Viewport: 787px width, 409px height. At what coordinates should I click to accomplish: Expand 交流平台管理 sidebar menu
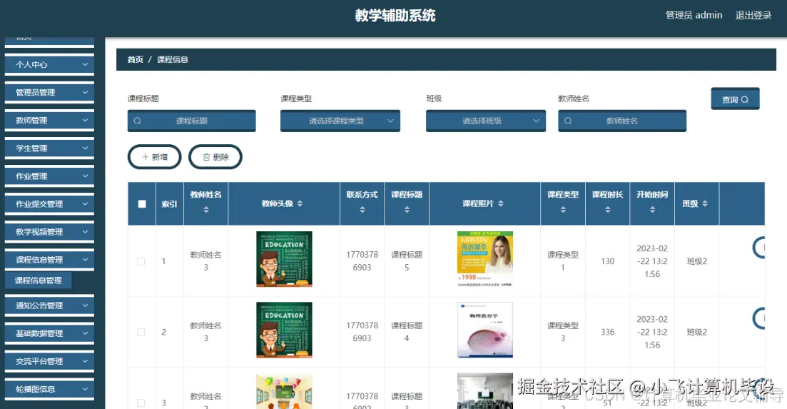49,361
